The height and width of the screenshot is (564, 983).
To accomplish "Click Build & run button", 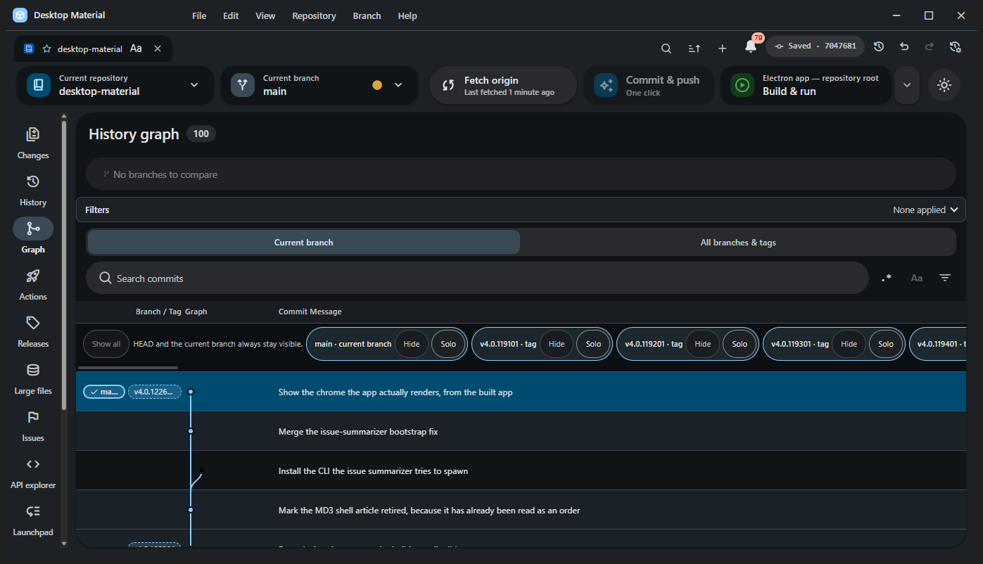I will (x=806, y=85).
